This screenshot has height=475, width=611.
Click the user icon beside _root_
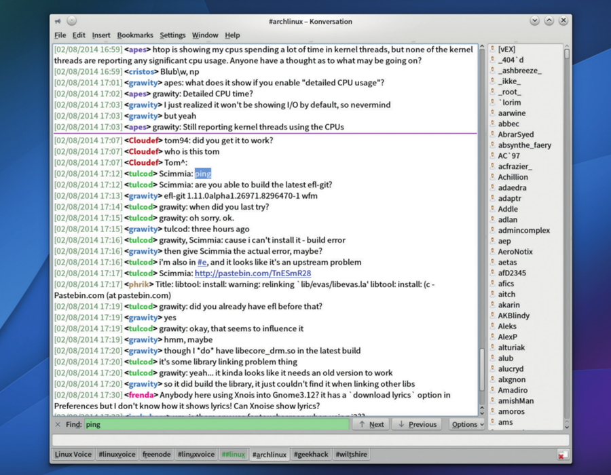point(493,92)
